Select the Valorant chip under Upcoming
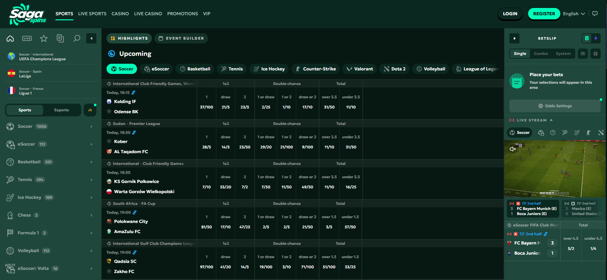 pos(360,69)
